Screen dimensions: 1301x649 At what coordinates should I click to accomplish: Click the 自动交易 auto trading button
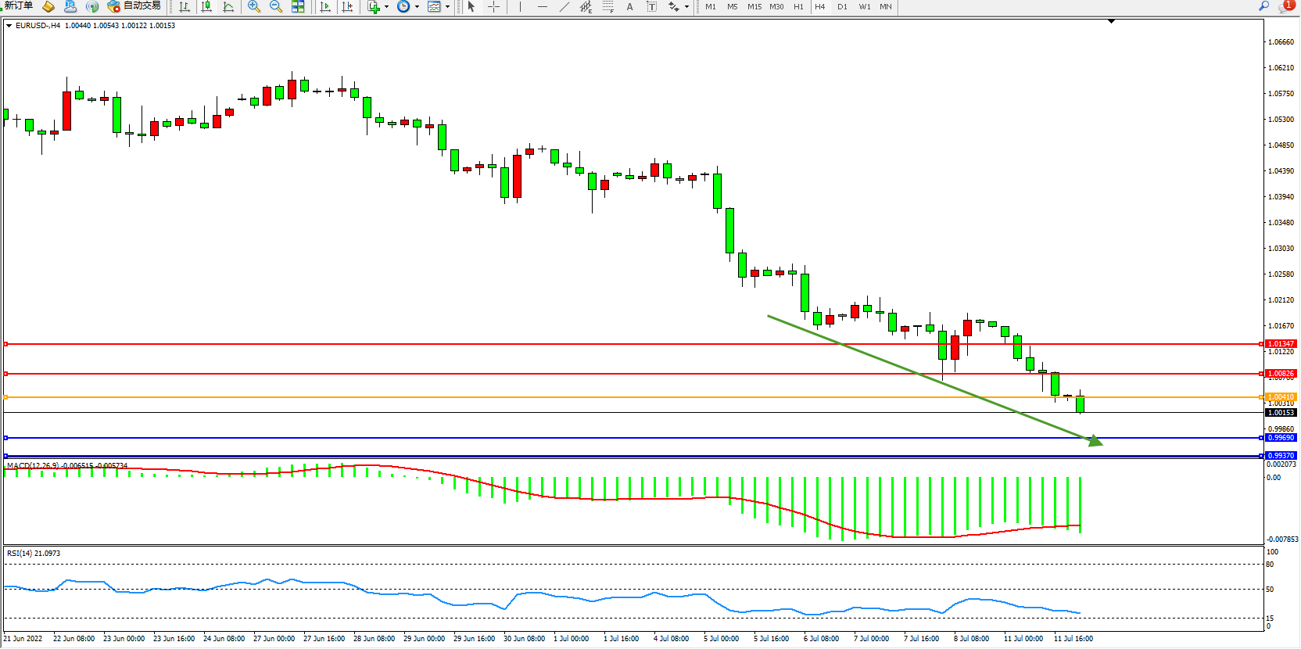[x=134, y=6]
